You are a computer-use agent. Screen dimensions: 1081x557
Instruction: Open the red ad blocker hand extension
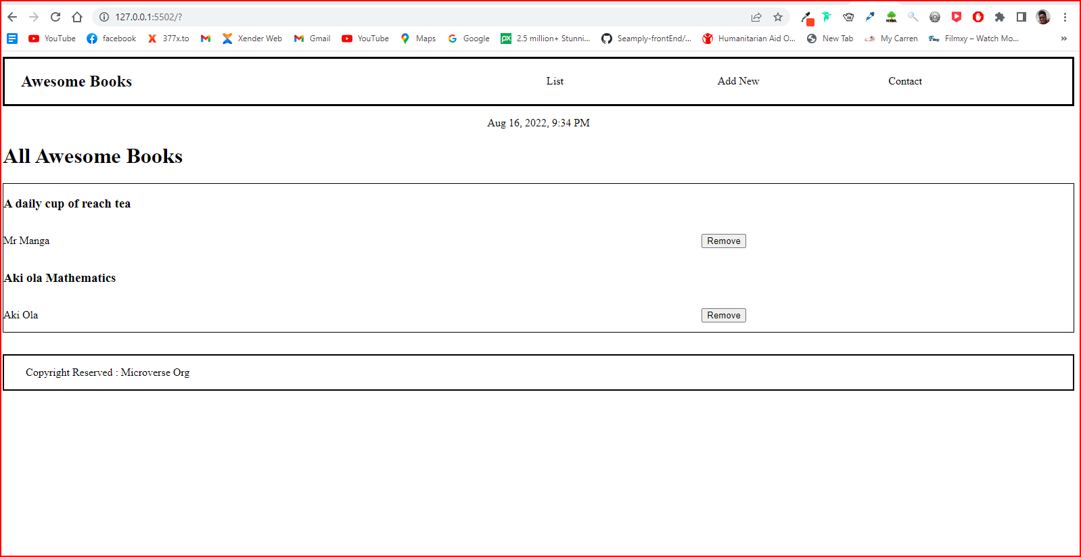pyautogui.click(x=978, y=17)
